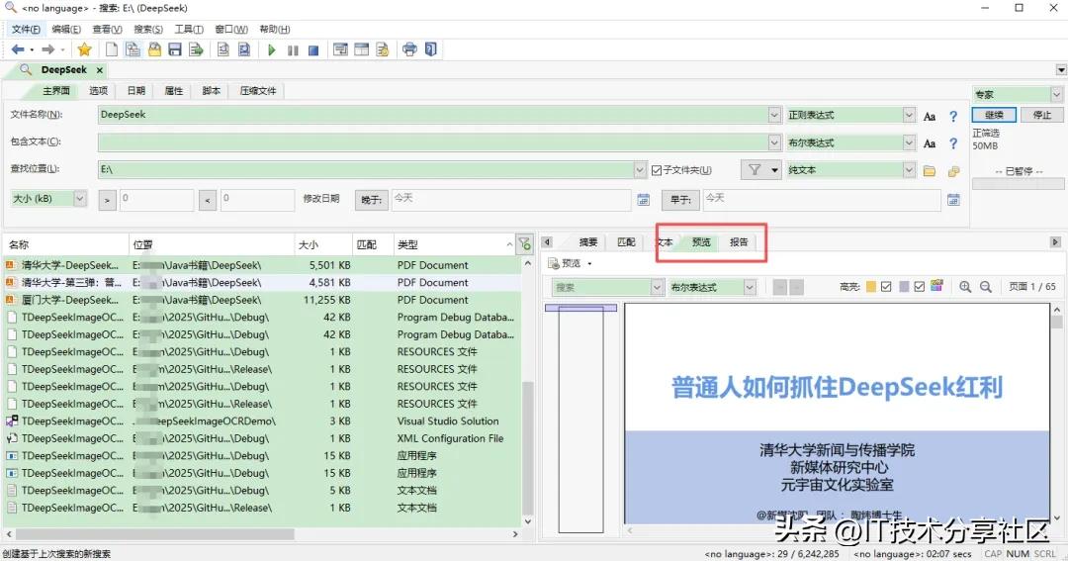Click into the 文件名称 field containing DeepSeek
This screenshot has width=1068, height=561.
coord(433,115)
